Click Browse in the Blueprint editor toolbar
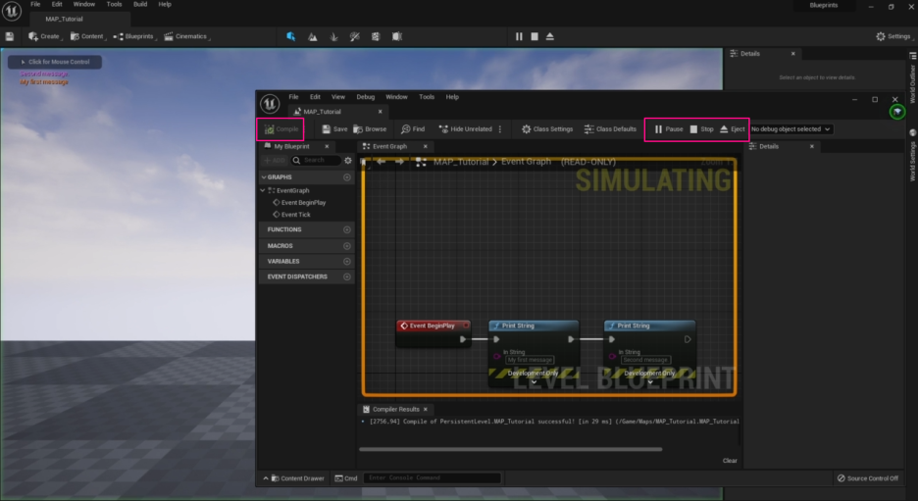The height and width of the screenshot is (501, 918). click(x=370, y=129)
